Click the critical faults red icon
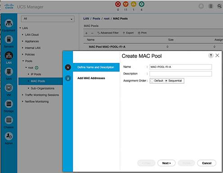The width and height of the screenshot is (223, 173). 118,4
